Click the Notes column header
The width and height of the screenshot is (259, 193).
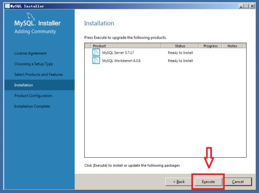point(232,46)
